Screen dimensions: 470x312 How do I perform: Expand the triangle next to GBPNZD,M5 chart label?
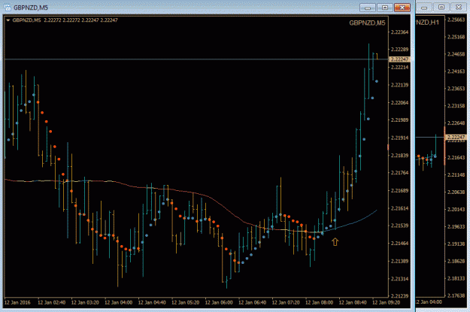point(8,20)
